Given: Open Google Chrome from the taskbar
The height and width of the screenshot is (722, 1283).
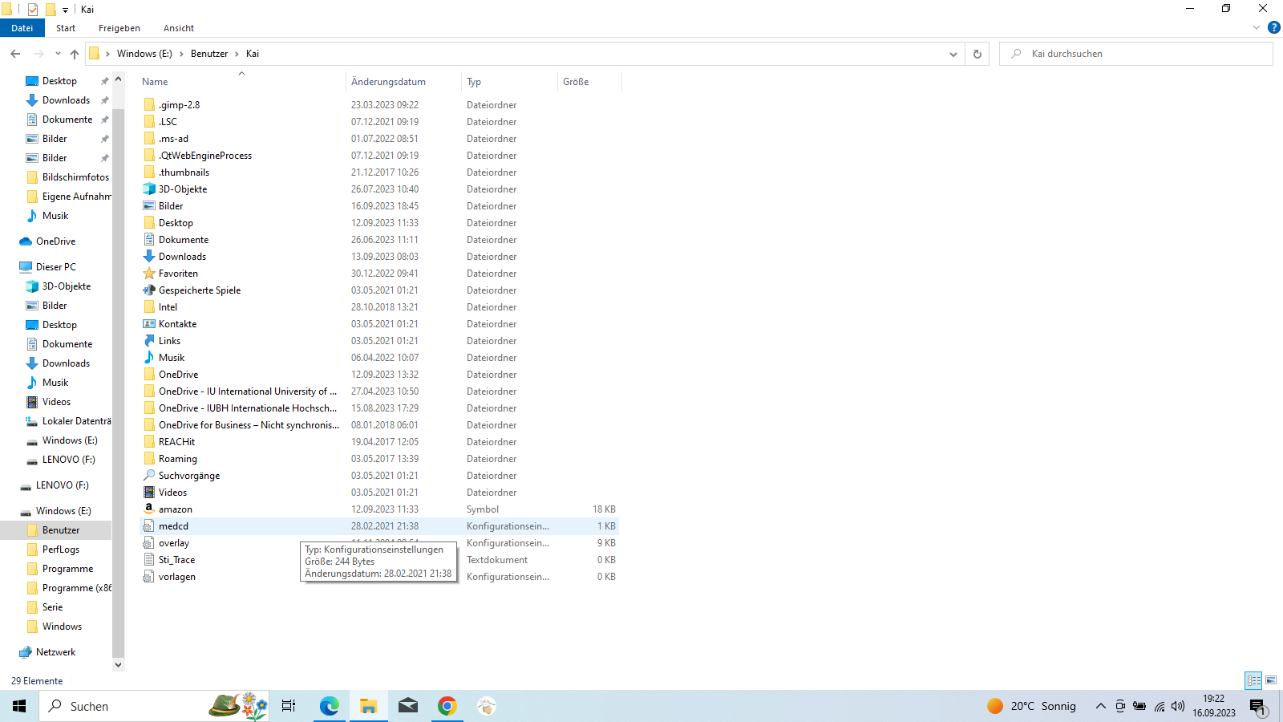Looking at the screenshot, I should click(447, 706).
